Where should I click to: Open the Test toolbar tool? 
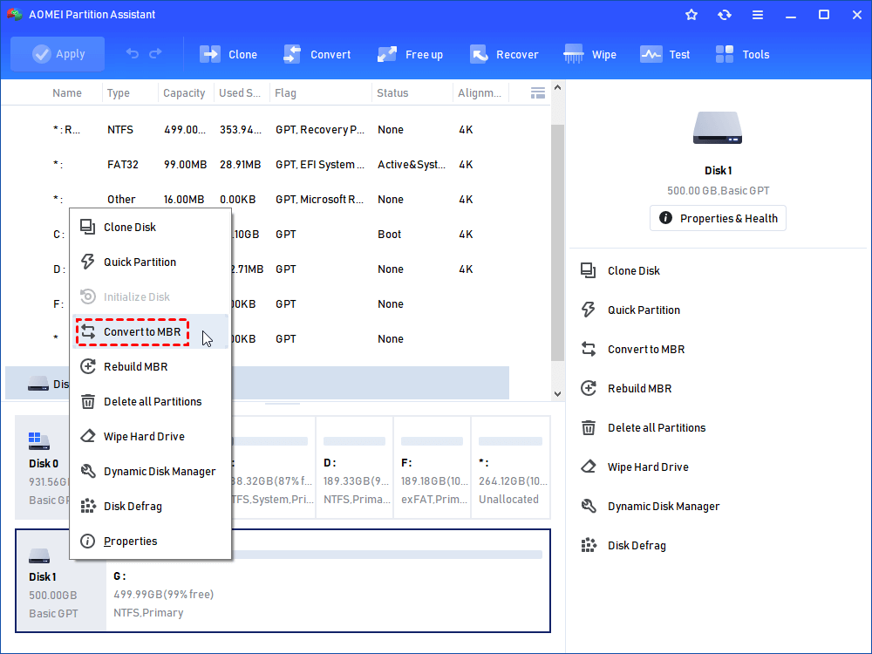(x=664, y=54)
